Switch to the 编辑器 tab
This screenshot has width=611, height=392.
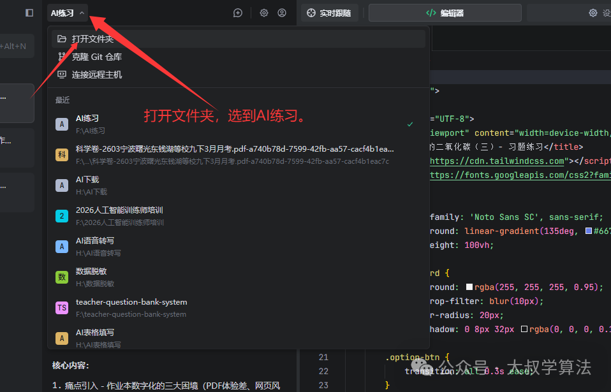pyautogui.click(x=445, y=13)
